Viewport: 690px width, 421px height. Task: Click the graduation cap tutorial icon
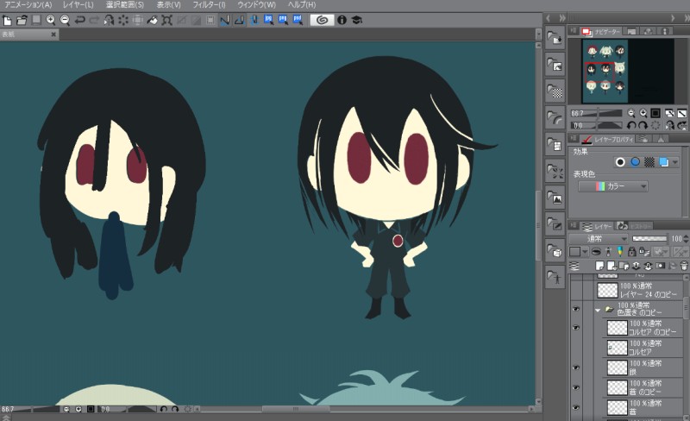pos(356,20)
